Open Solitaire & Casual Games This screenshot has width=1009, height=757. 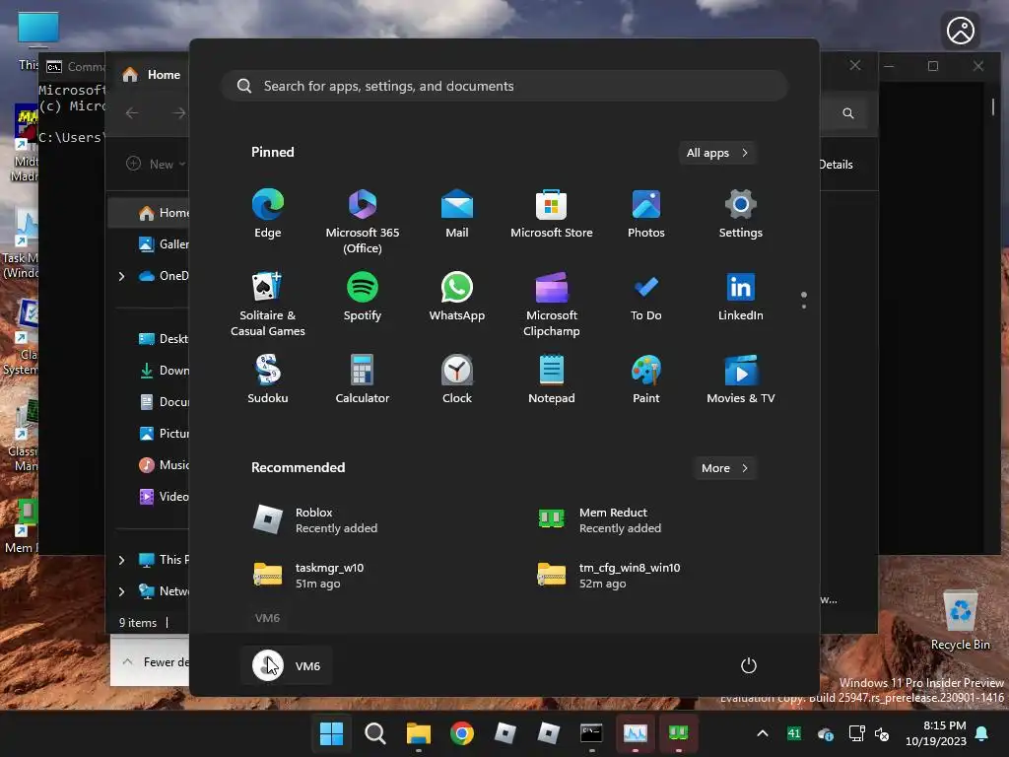coord(268,304)
